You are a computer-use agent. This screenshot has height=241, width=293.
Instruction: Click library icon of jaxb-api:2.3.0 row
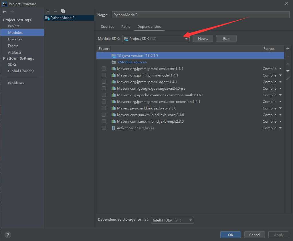coord(113,108)
